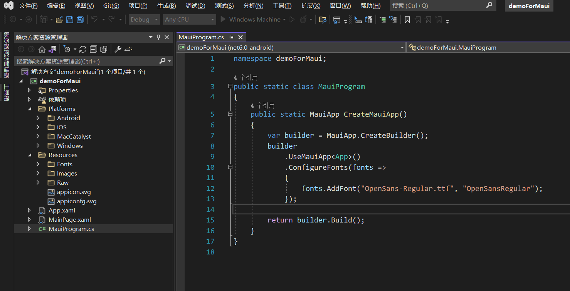Click the Sync/Refresh icon in Solution Explorer
This screenshot has width=570, height=291.
point(83,49)
